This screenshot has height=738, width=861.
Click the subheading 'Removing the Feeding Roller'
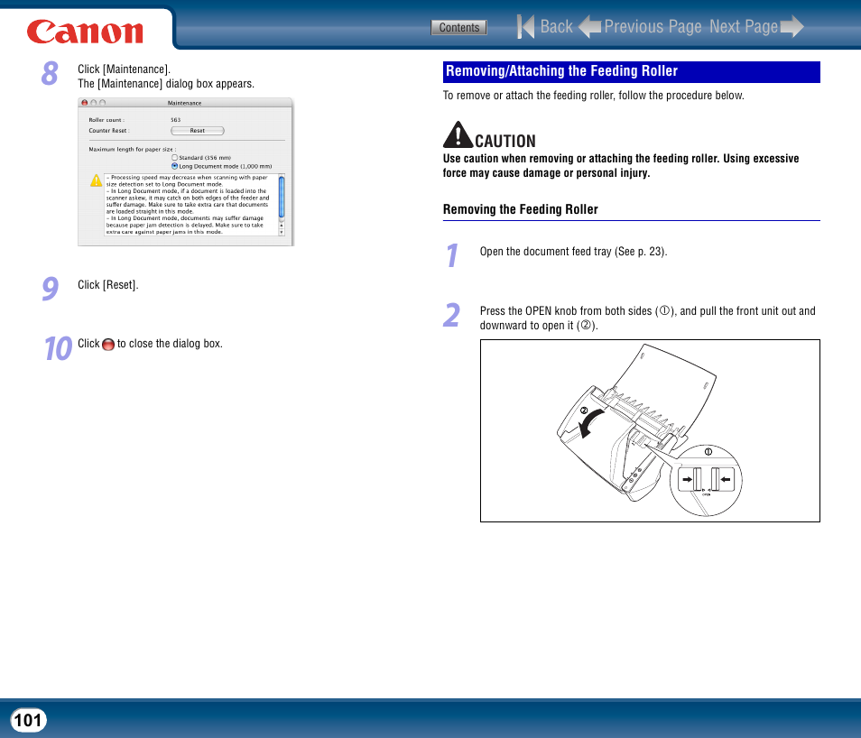(520, 209)
